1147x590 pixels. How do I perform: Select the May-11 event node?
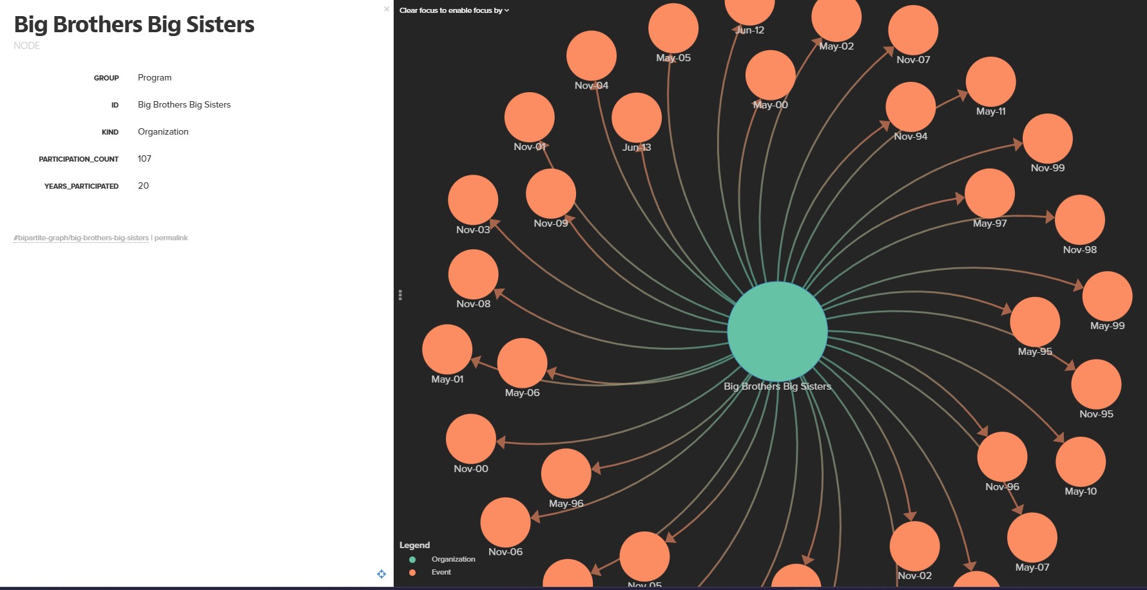click(x=991, y=82)
